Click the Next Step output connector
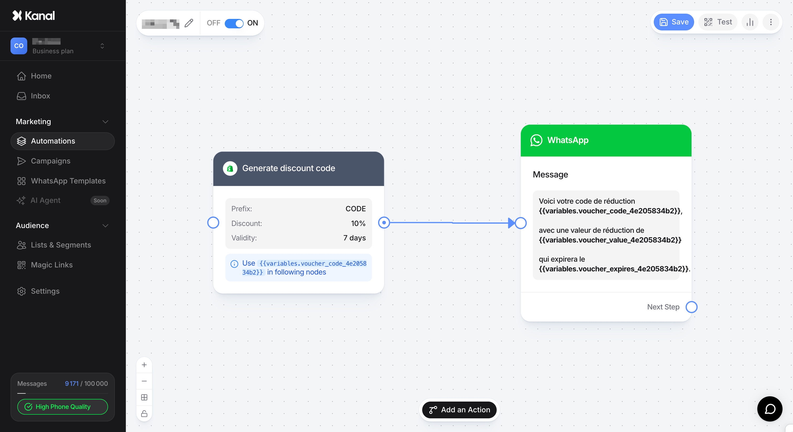 [x=692, y=307]
